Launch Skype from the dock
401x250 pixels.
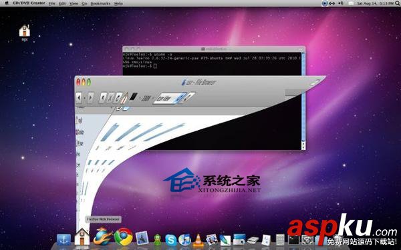point(170,240)
